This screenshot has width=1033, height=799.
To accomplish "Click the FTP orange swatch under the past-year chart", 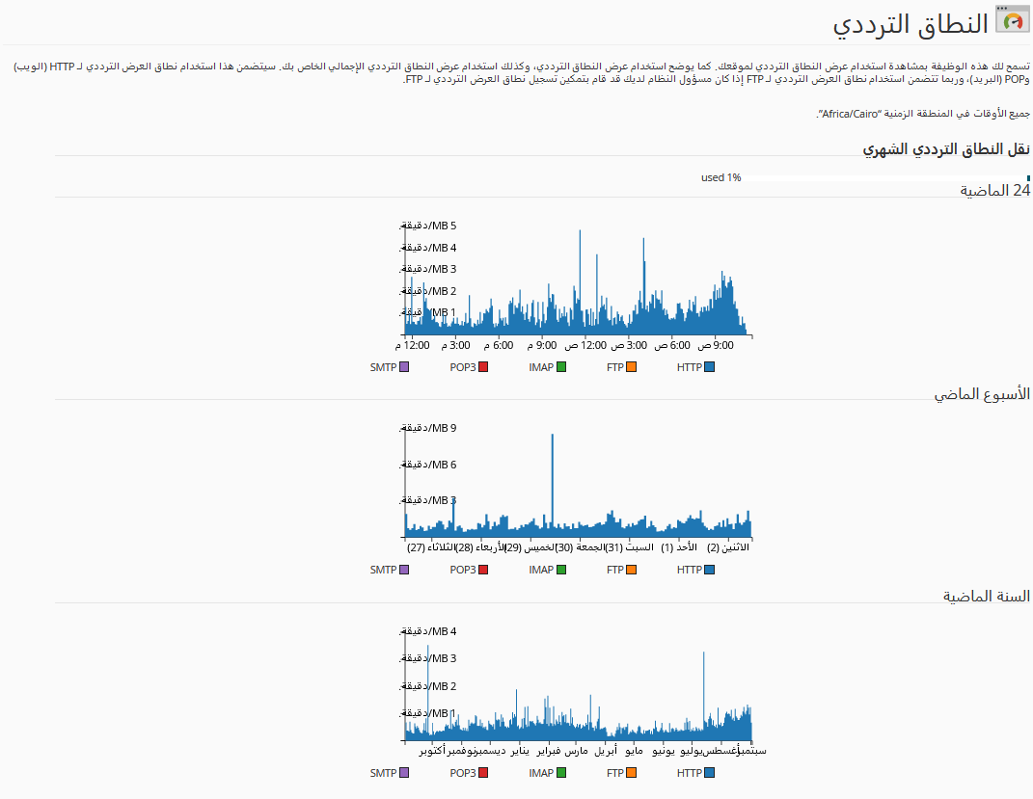I will (632, 773).
